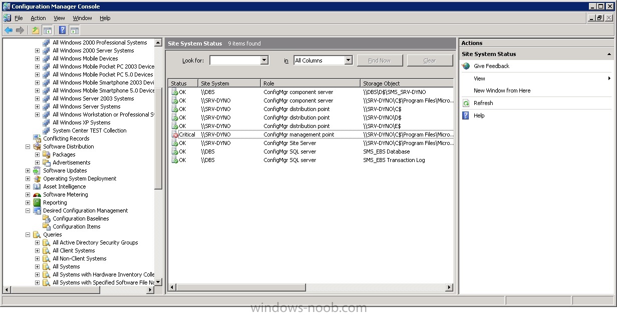Image resolution: width=617 pixels, height=315 pixels.
Task: Select the ConfigMgr Site Server row
Action: click(x=311, y=143)
